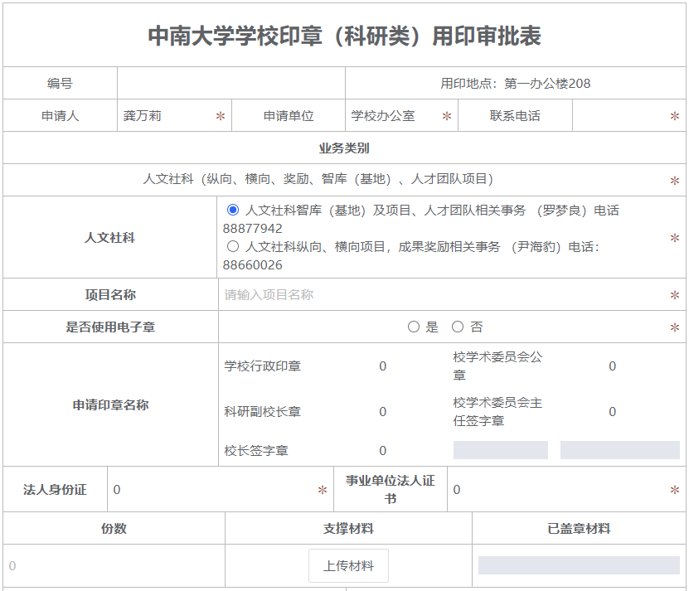Click the 编号 label

coord(60,83)
